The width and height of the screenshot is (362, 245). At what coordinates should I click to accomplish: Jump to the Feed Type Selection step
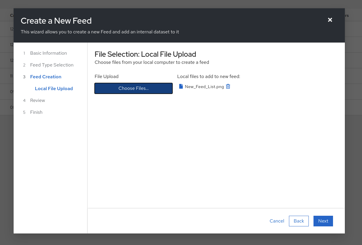(x=52, y=65)
